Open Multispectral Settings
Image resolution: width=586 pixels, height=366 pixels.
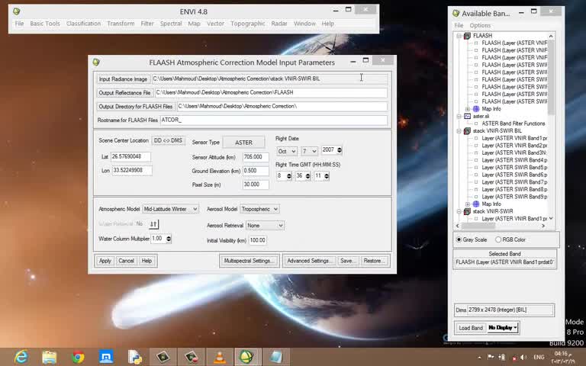(249, 261)
